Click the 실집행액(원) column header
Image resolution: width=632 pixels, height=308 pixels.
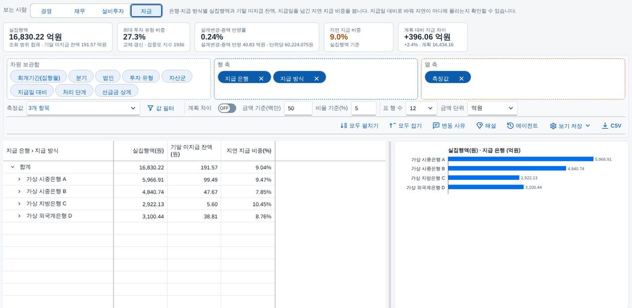click(x=140, y=151)
